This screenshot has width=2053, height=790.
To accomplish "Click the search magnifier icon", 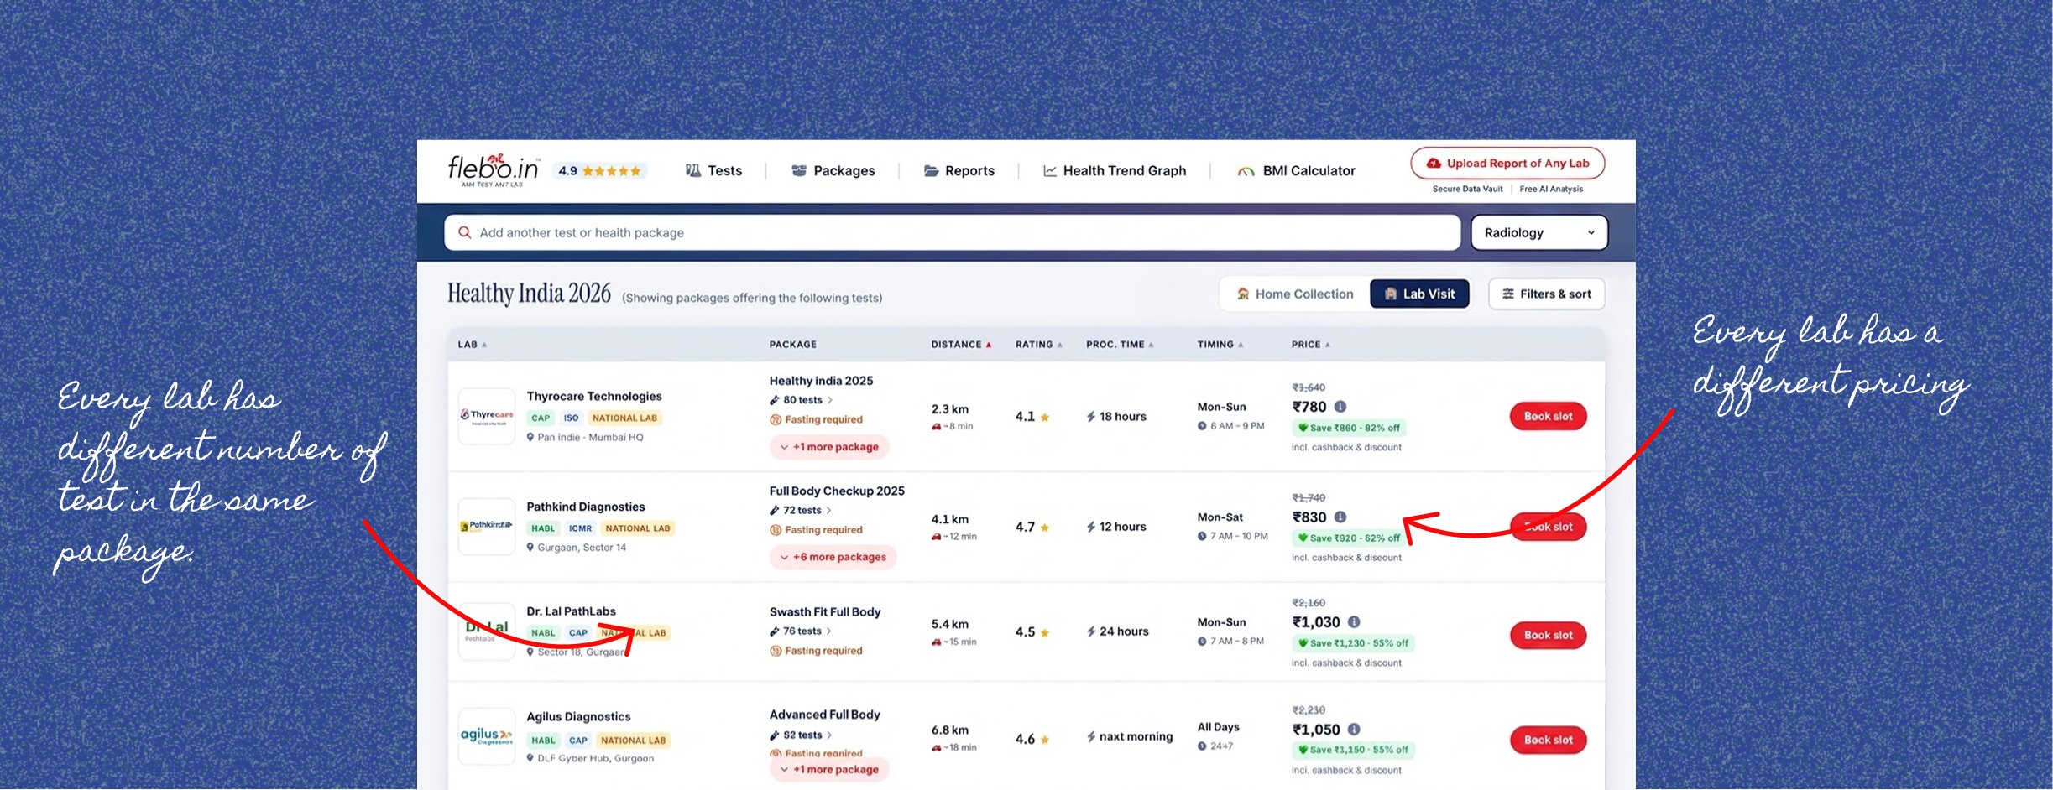I will coord(464,232).
